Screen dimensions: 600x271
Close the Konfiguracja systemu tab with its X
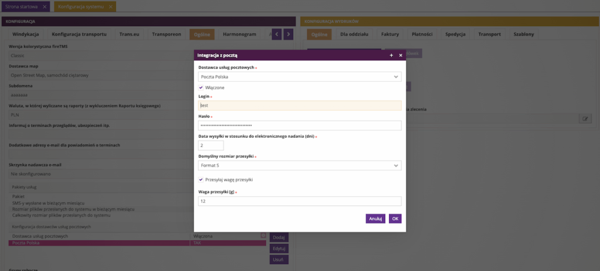[x=111, y=6]
